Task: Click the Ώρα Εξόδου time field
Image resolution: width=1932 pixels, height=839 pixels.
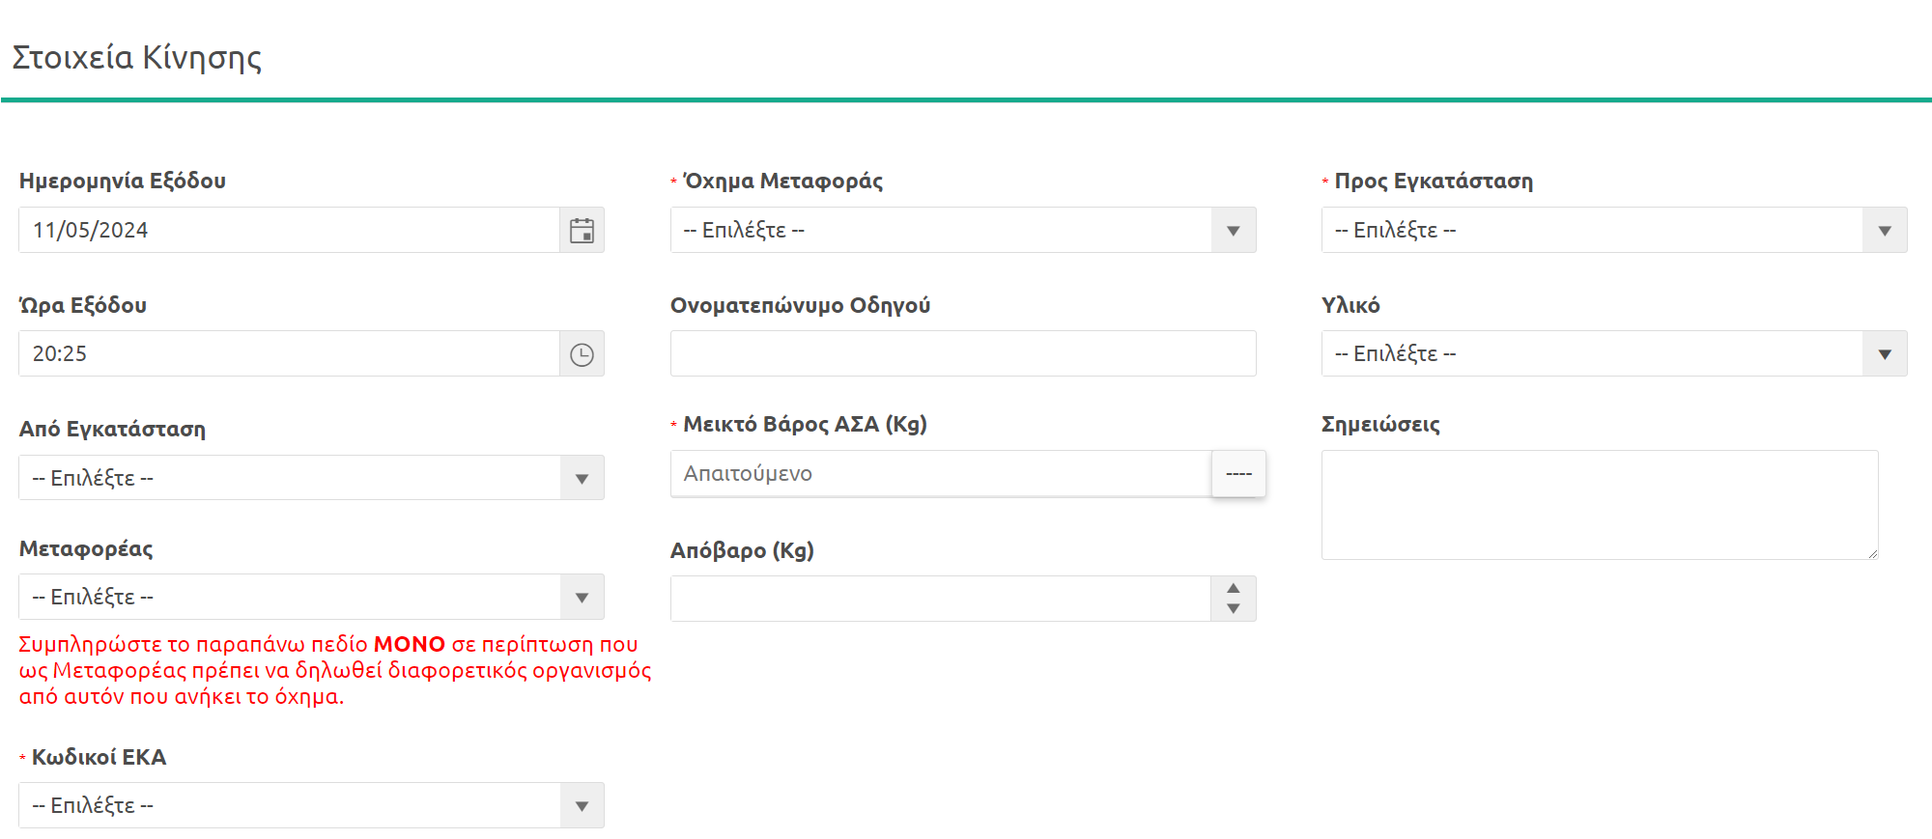Action: 290,354
